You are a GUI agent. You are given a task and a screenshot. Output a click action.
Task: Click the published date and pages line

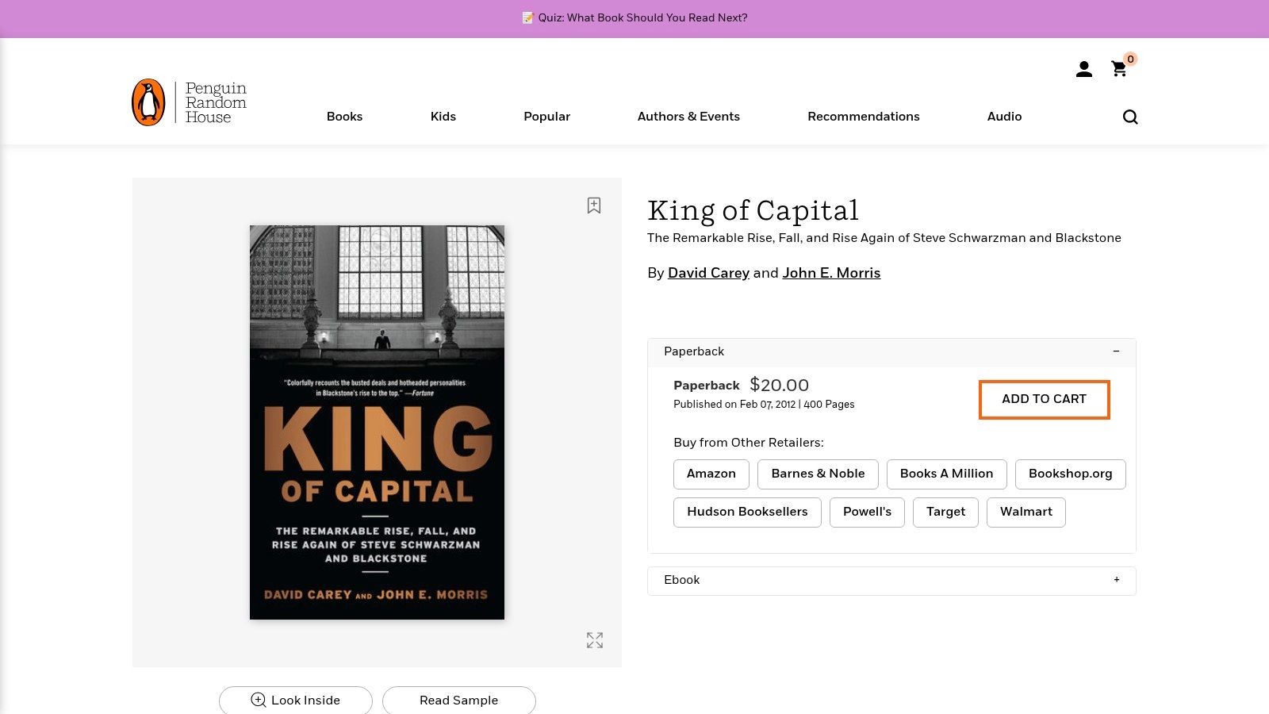(x=764, y=405)
